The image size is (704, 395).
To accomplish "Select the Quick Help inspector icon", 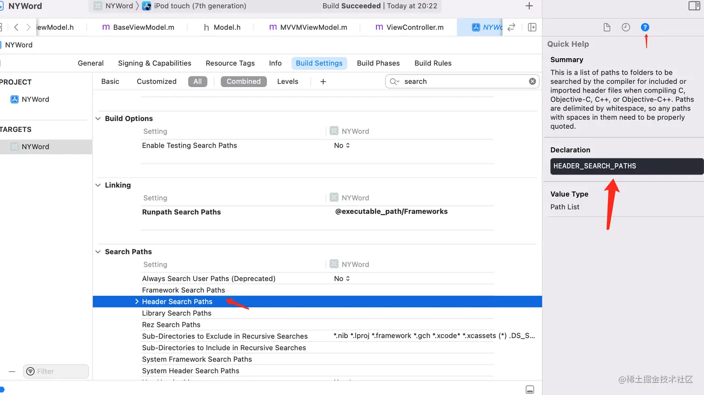I will (645, 27).
